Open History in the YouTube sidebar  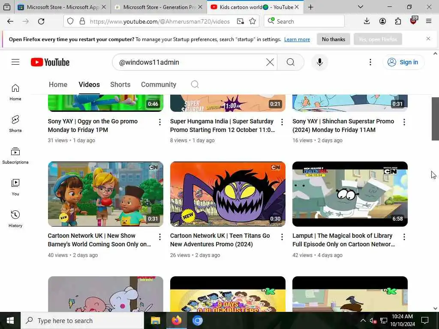point(15,219)
